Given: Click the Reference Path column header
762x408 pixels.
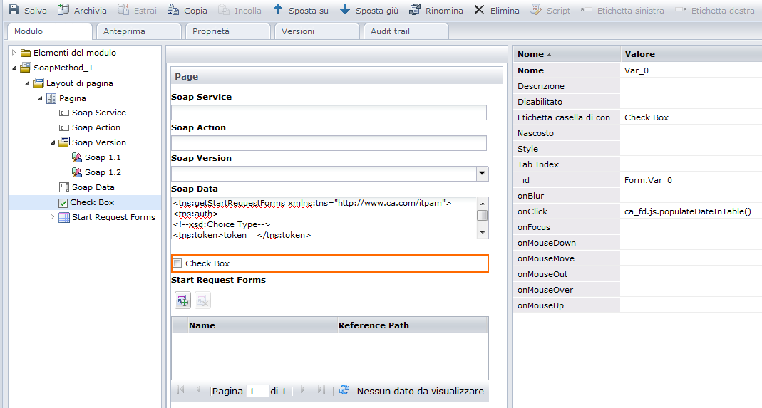Looking at the screenshot, I should pos(413,325).
